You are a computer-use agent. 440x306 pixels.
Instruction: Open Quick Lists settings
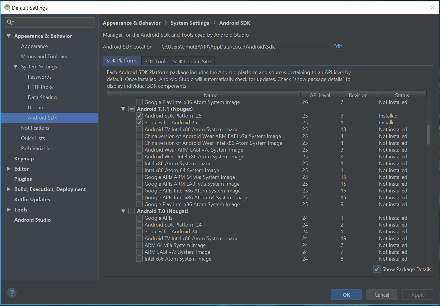33,138
